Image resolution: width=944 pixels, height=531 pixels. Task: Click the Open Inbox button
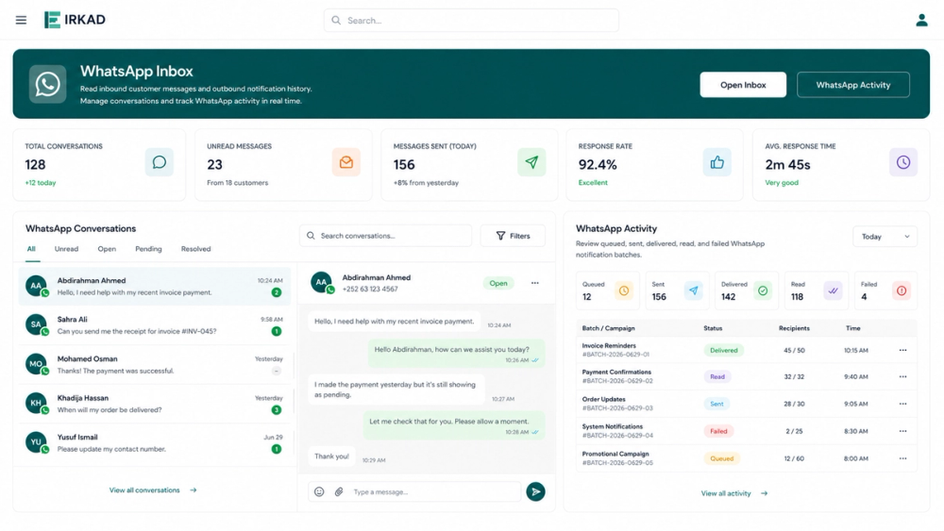click(743, 85)
